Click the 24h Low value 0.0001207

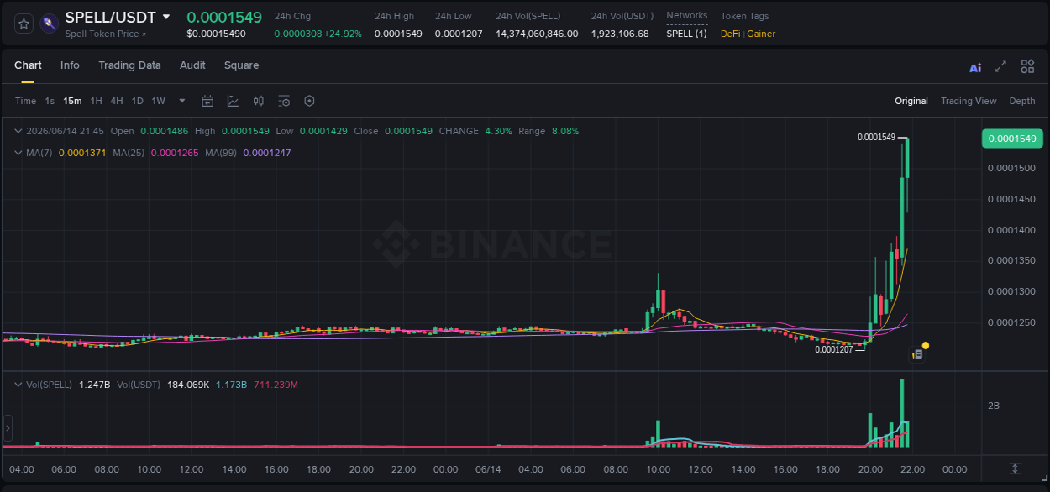pyautogui.click(x=459, y=34)
